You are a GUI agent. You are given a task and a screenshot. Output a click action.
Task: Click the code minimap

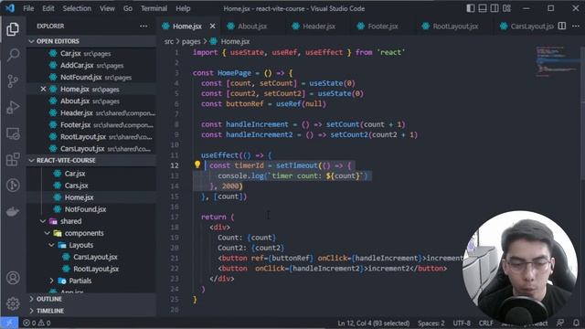click(x=558, y=61)
